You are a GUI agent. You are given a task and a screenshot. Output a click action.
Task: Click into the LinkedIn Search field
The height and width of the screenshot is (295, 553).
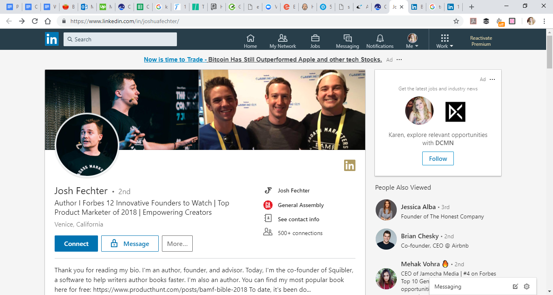tap(120, 39)
